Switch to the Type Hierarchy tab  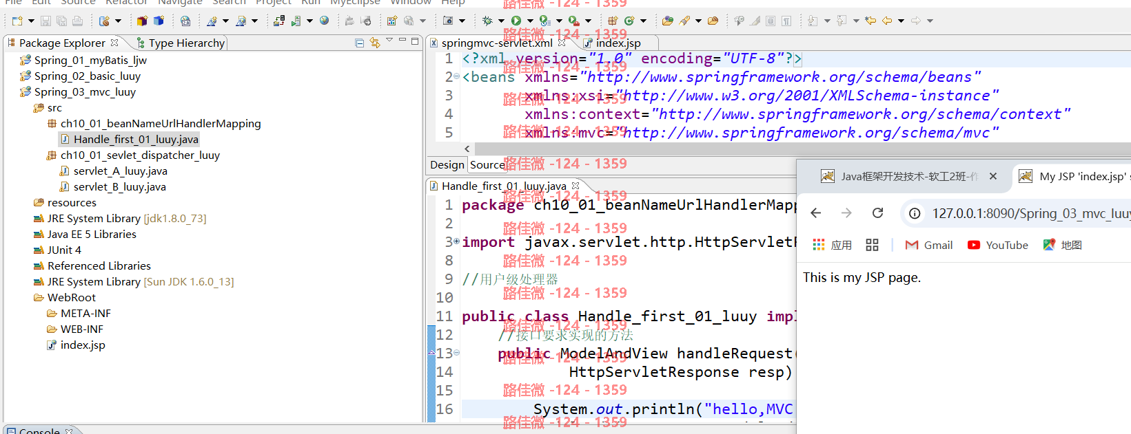click(x=181, y=43)
